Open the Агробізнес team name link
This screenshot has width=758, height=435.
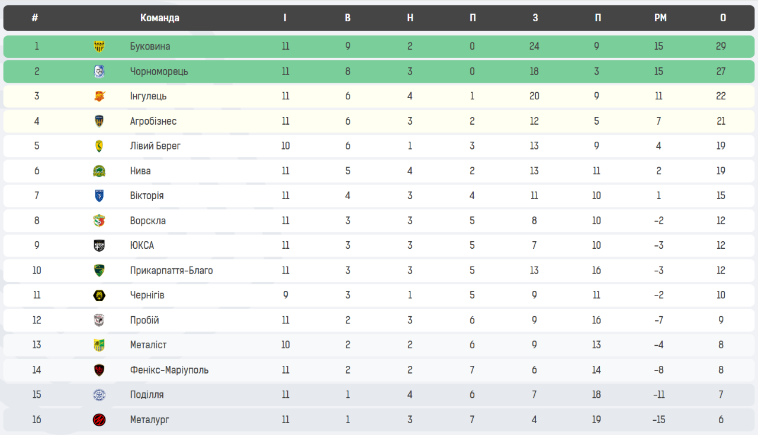click(153, 121)
